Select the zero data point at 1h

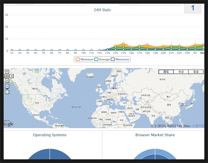pyautogui.click(x=12, y=50)
